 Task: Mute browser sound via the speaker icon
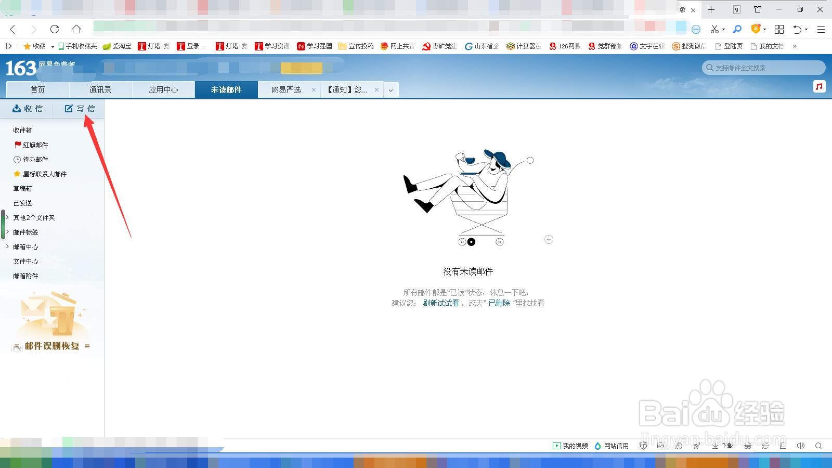pyautogui.click(x=801, y=446)
